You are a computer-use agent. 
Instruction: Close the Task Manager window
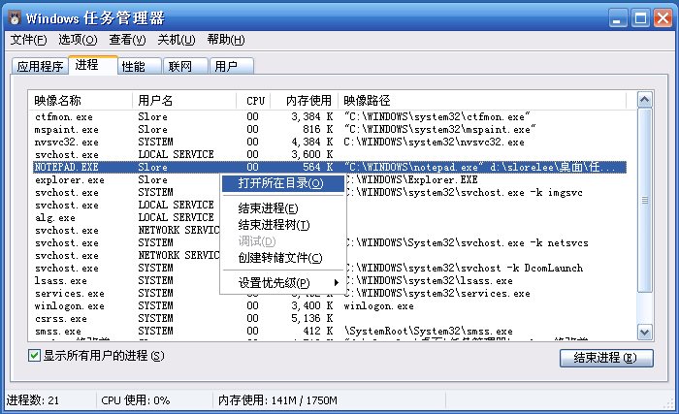click(663, 18)
